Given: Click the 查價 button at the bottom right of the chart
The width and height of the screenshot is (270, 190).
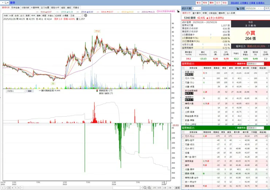Looking at the screenshot, I should pyautogui.click(x=177, y=188).
